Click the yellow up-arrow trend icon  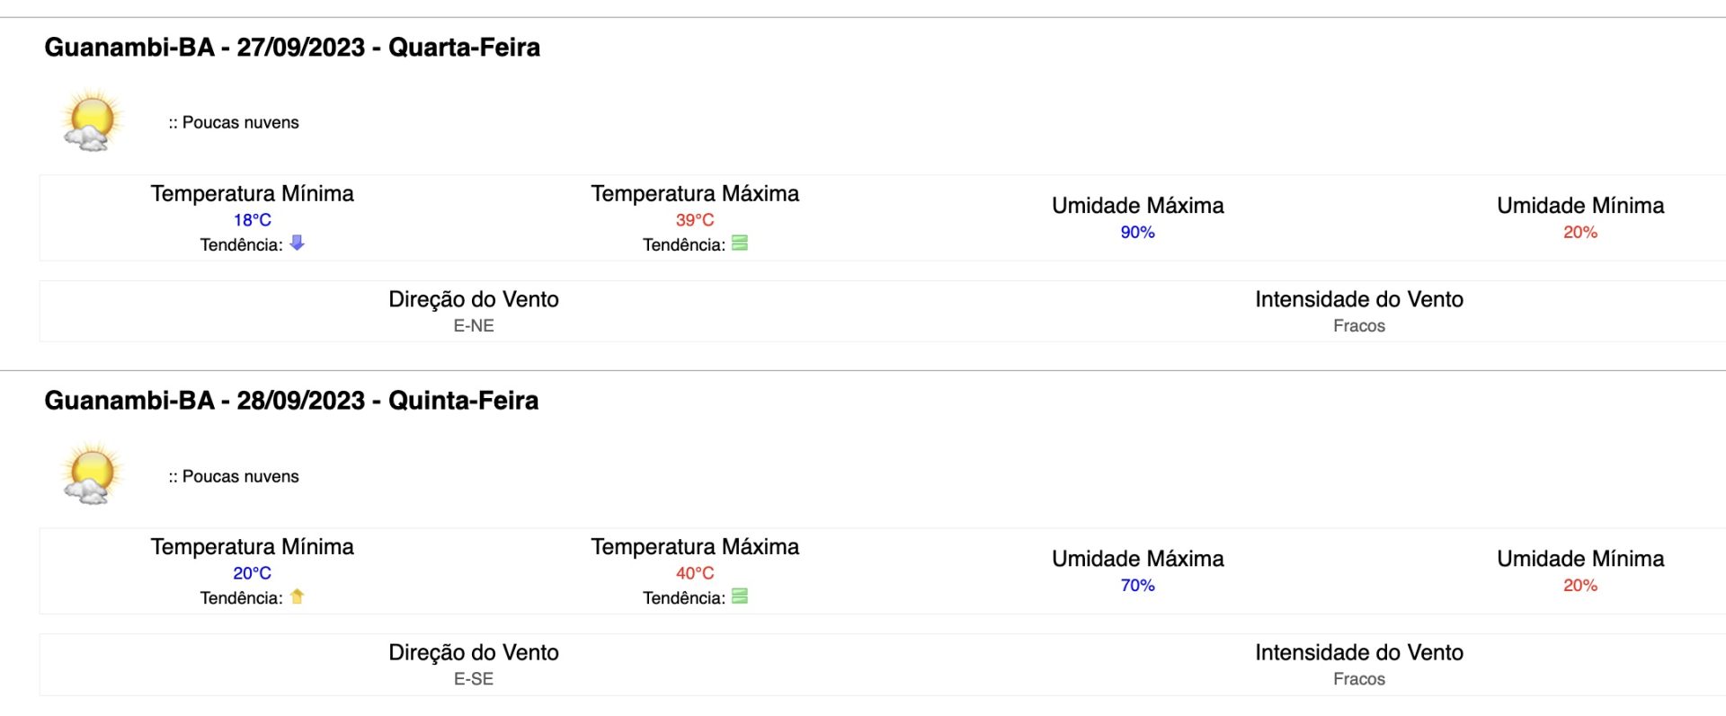pyautogui.click(x=297, y=596)
